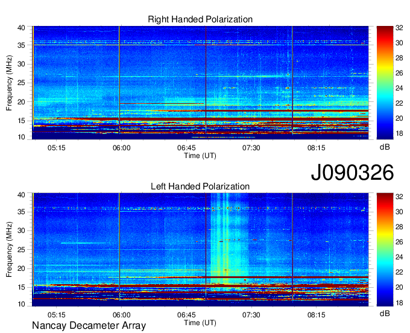Click the 25 MHz tick on Right Handed plot
Image resolution: width=410 pixels, height=333 pixels.
coord(21,83)
